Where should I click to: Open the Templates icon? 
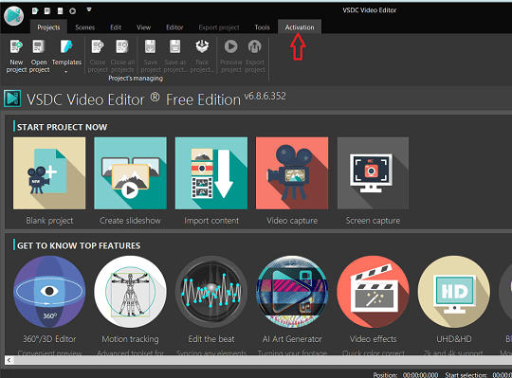click(x=66, y=46)
